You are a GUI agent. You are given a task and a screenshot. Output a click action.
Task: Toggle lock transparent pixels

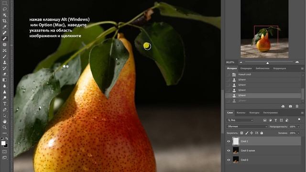(x=241, y=133)
